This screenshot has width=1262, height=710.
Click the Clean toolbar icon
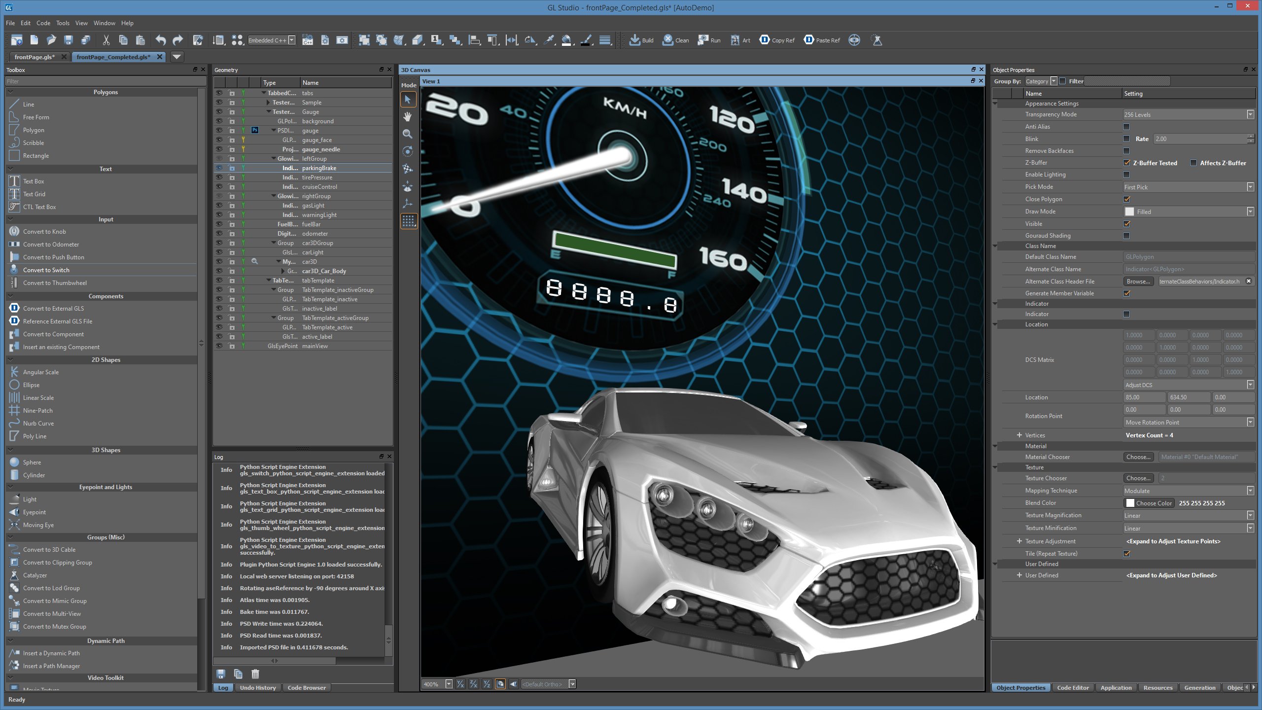(x=668, y=40)
